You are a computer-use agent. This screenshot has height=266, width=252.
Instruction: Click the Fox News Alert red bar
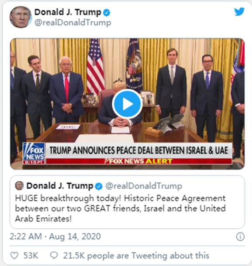coord(139,161)
